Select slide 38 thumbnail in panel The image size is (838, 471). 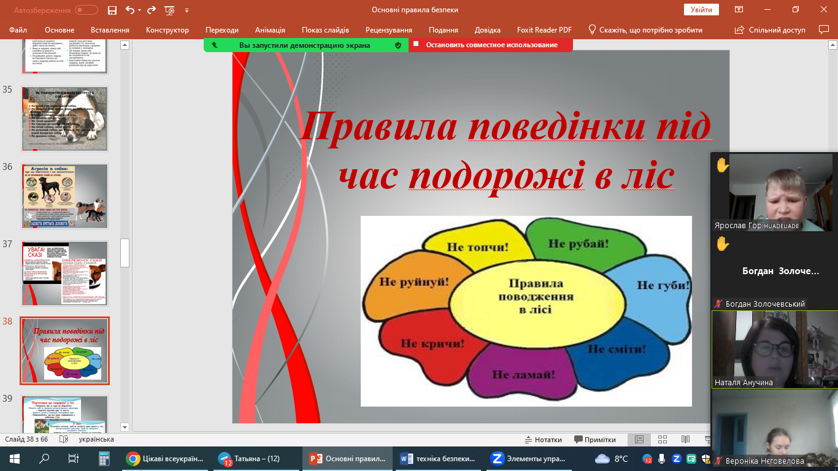click(x=65, y=351)
